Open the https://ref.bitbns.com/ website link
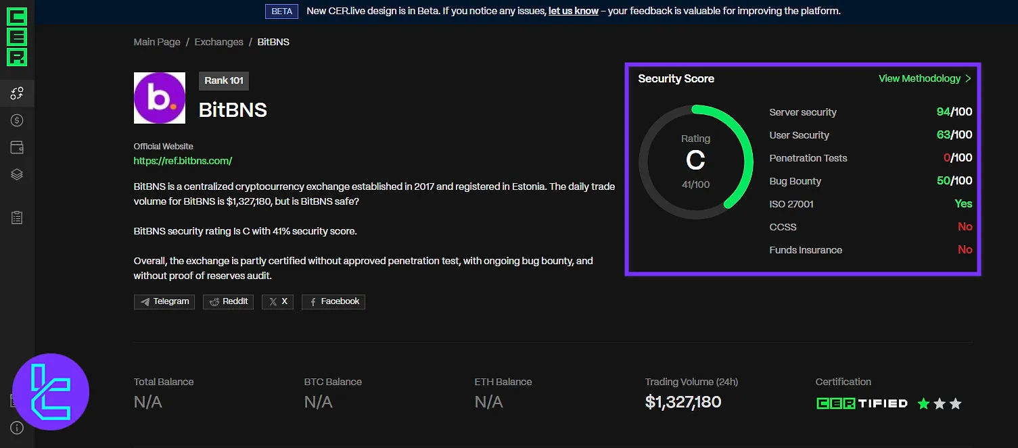This screenshot has height=448, width=1018. tap(183, 161)
